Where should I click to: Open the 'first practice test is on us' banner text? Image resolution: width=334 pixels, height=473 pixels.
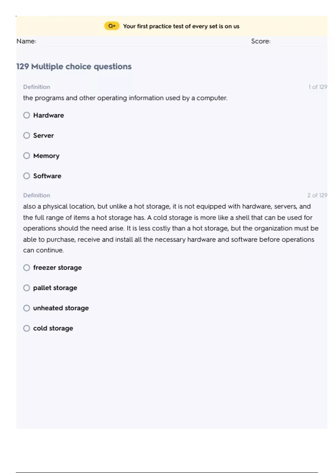pos(181,26)
